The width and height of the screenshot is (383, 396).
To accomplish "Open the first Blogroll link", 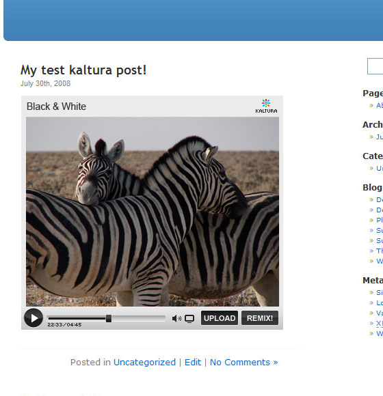I will (x=380, y=200).
